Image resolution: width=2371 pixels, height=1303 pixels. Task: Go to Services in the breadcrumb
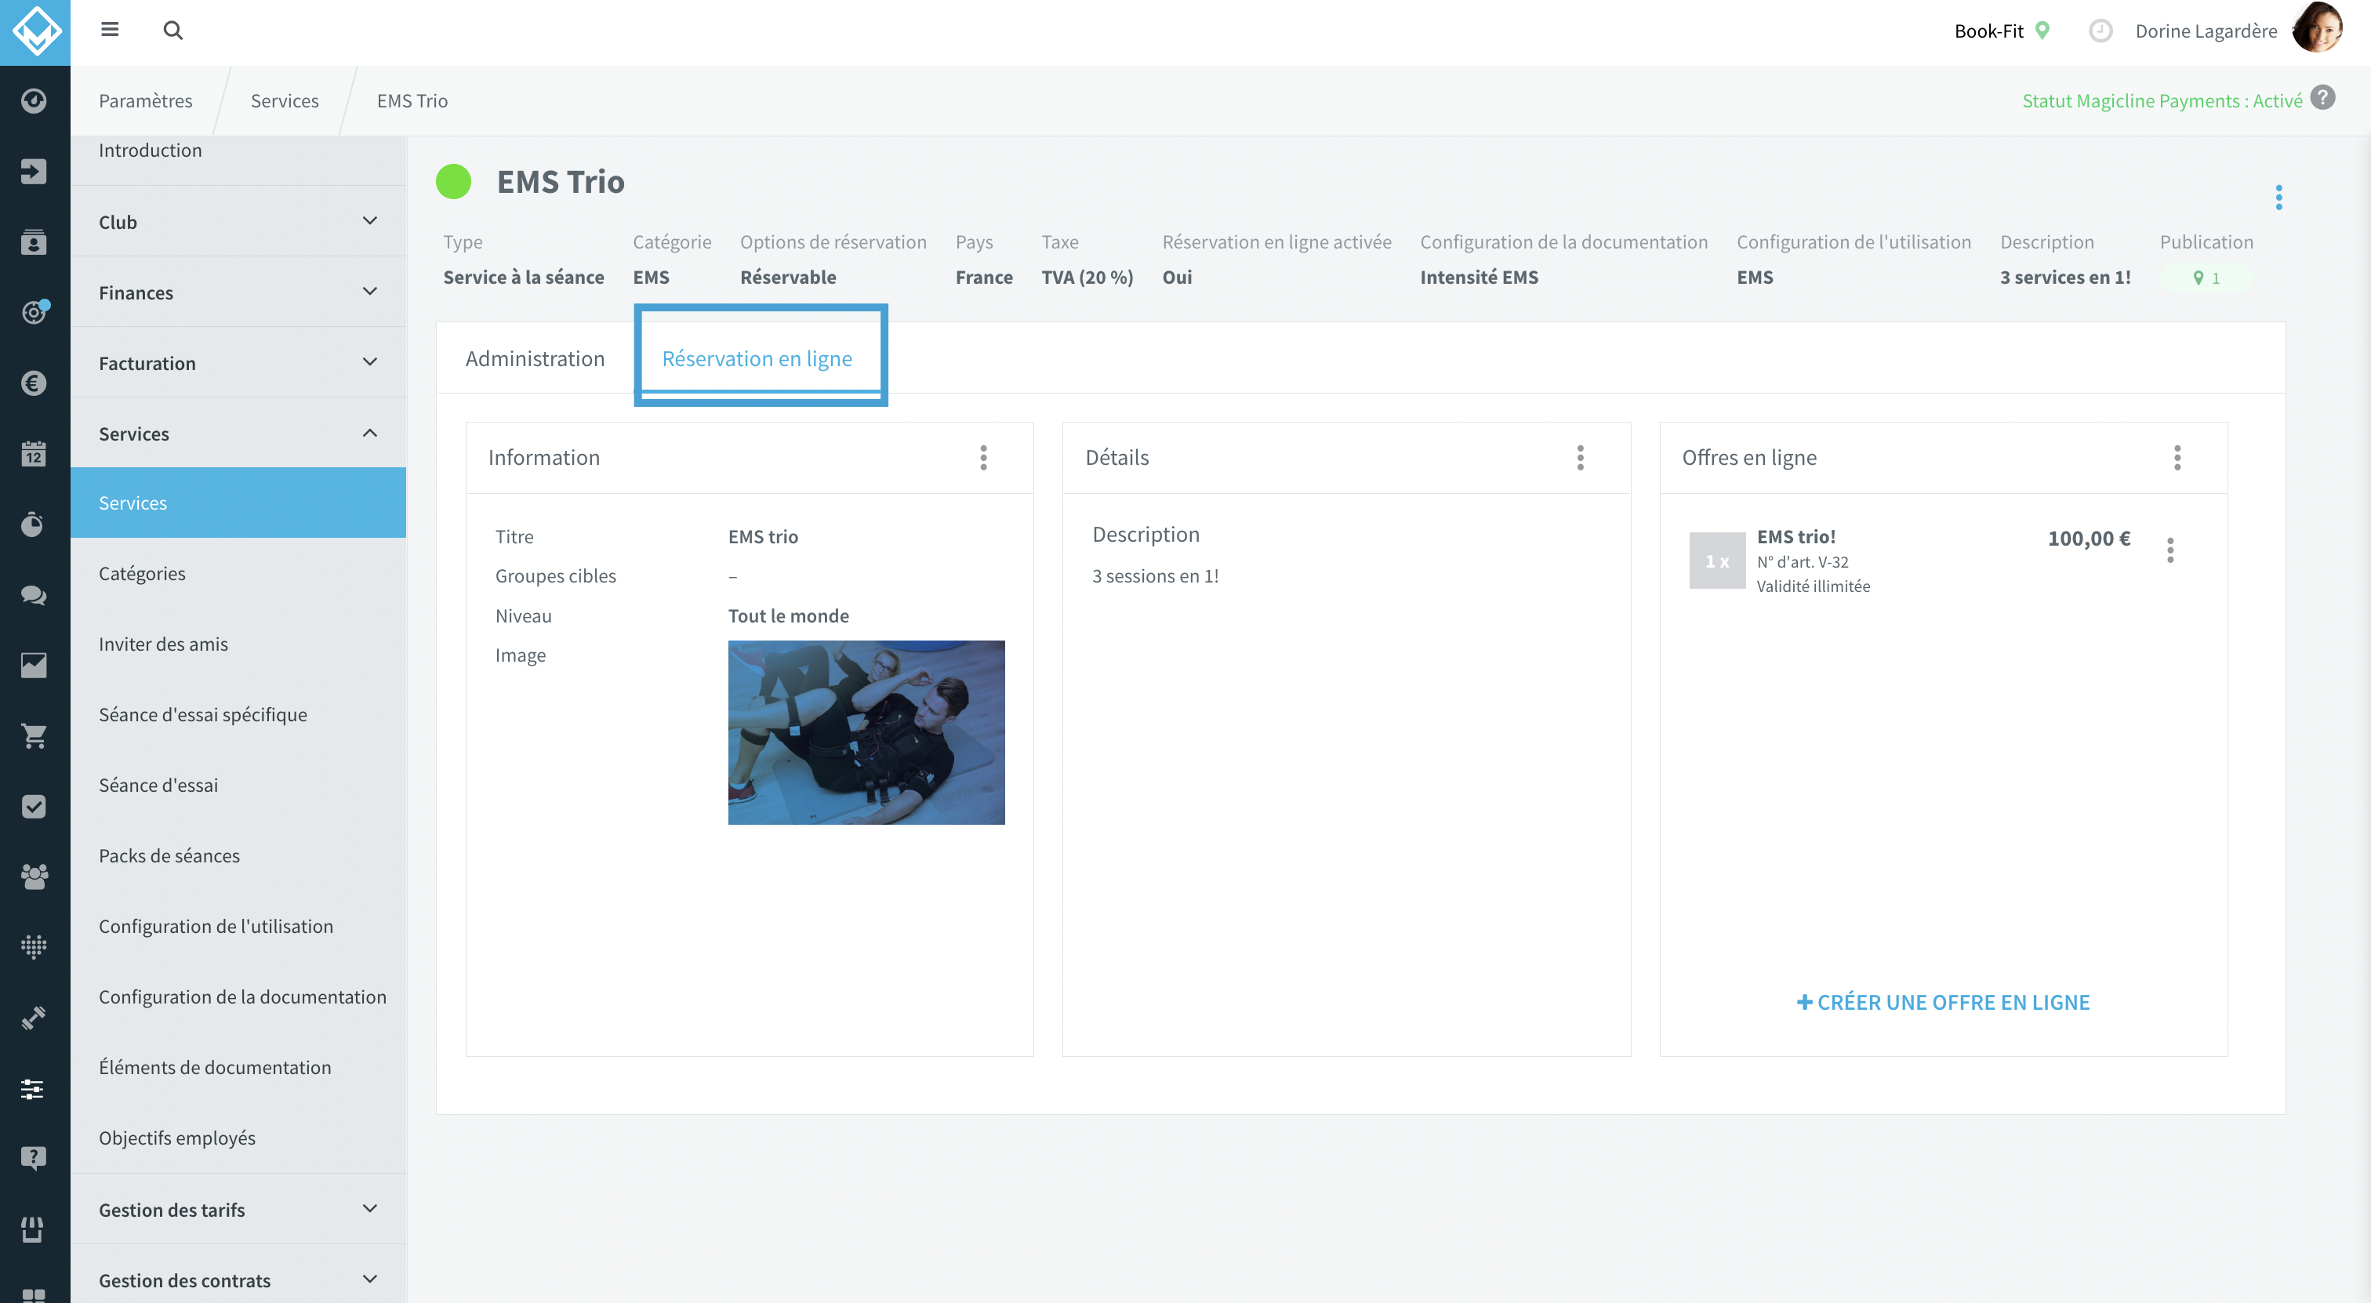pyautogui.click(x=285, y=100)
